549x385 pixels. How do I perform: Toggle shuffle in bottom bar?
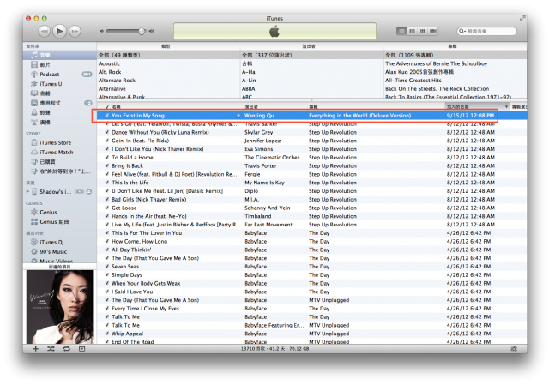51,349
